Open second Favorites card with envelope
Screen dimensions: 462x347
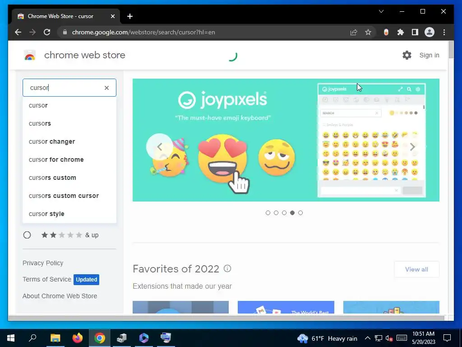tap(286, 307)
